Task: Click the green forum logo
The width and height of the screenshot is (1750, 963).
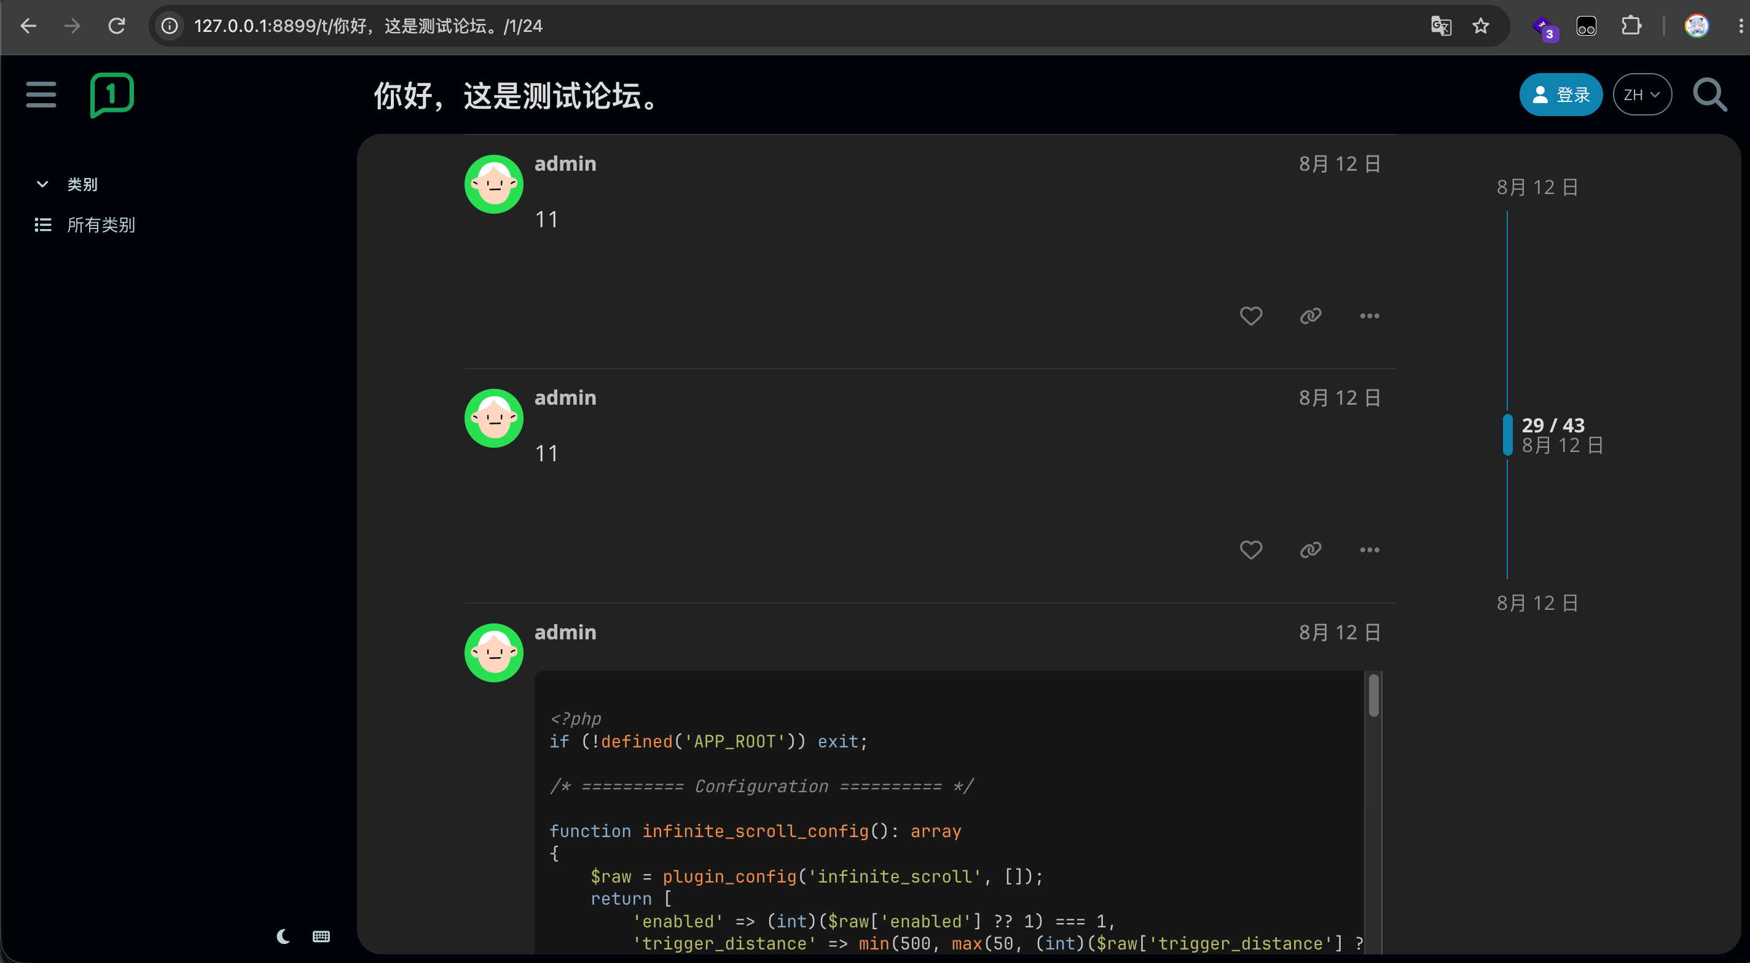Action: (x=112, y=95)
